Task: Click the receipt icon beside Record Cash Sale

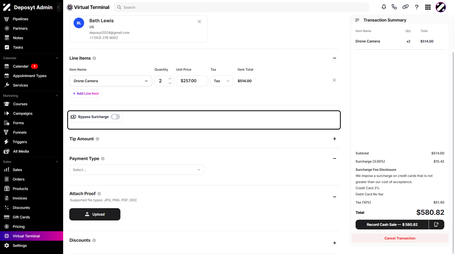Action: point(437,225)
